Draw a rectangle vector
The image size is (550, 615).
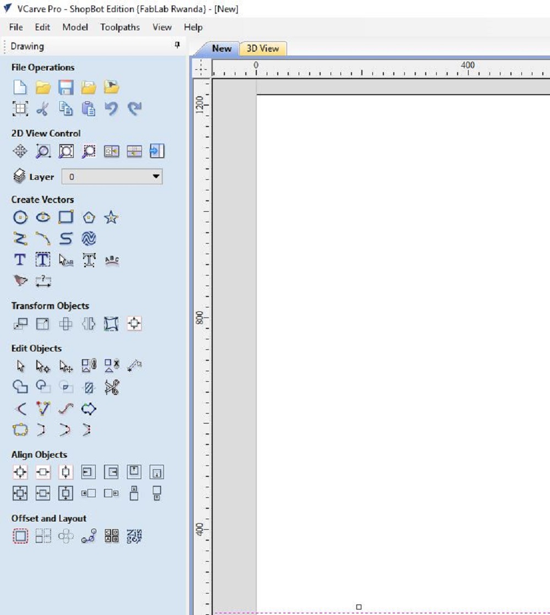pyautogui.click(x=66, y=217)
